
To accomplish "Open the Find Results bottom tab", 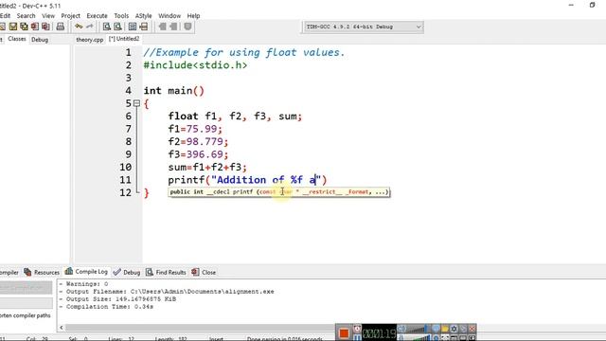I will pos(166,272).
